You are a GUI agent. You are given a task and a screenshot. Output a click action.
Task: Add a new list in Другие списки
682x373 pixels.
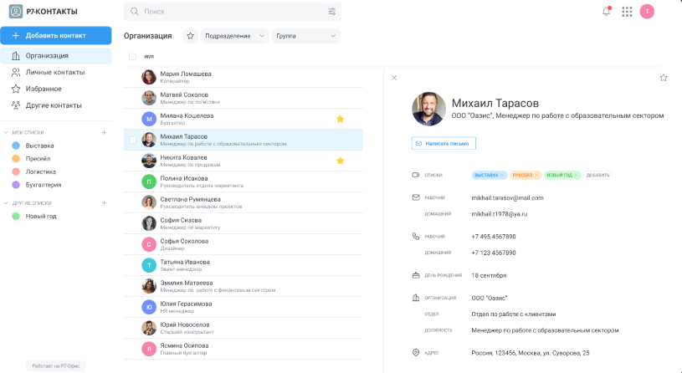(104, 203)
